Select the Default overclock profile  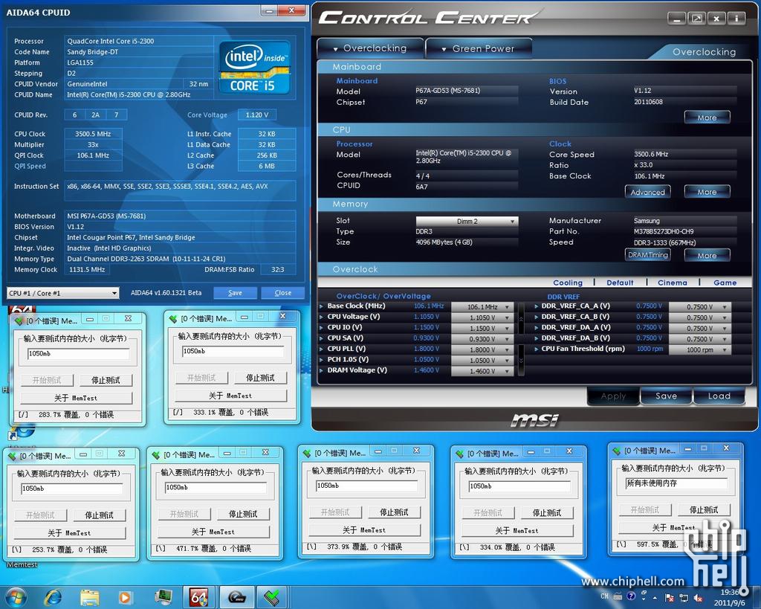[x=620, y=283]
